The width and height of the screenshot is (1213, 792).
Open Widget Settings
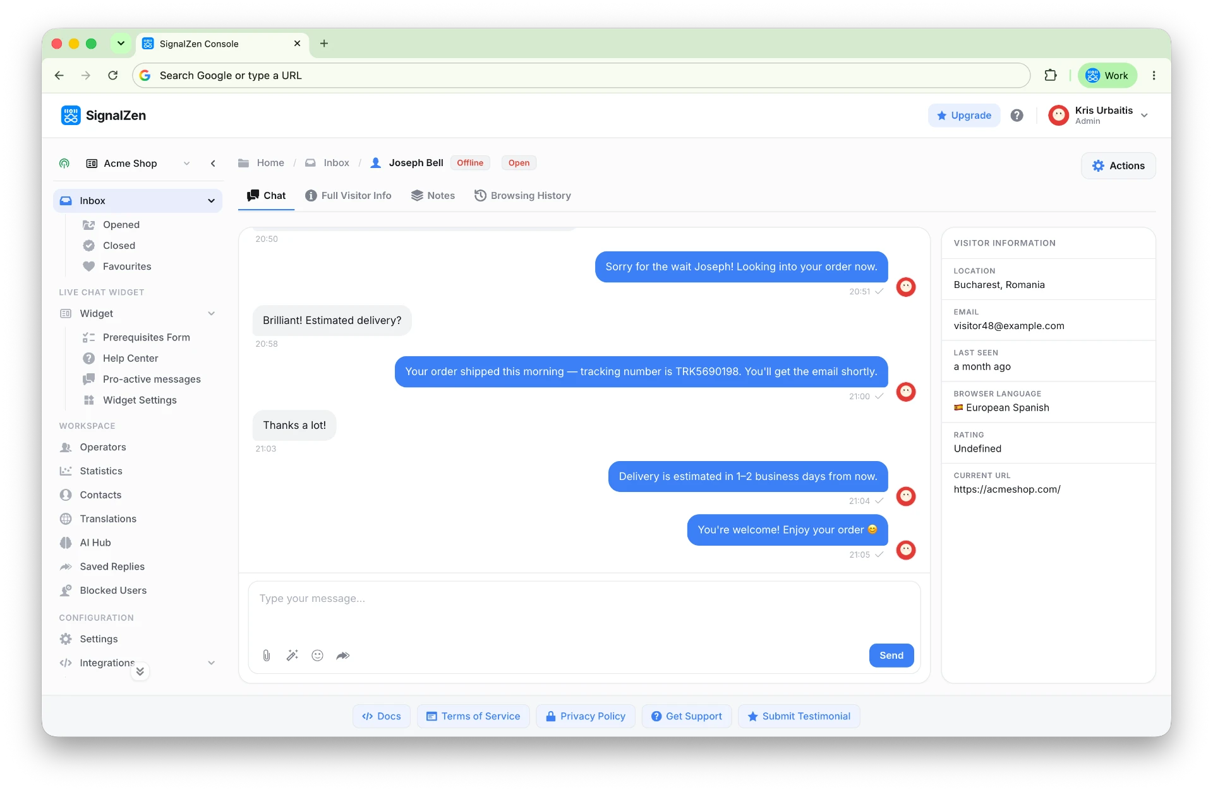click(140, 400)
